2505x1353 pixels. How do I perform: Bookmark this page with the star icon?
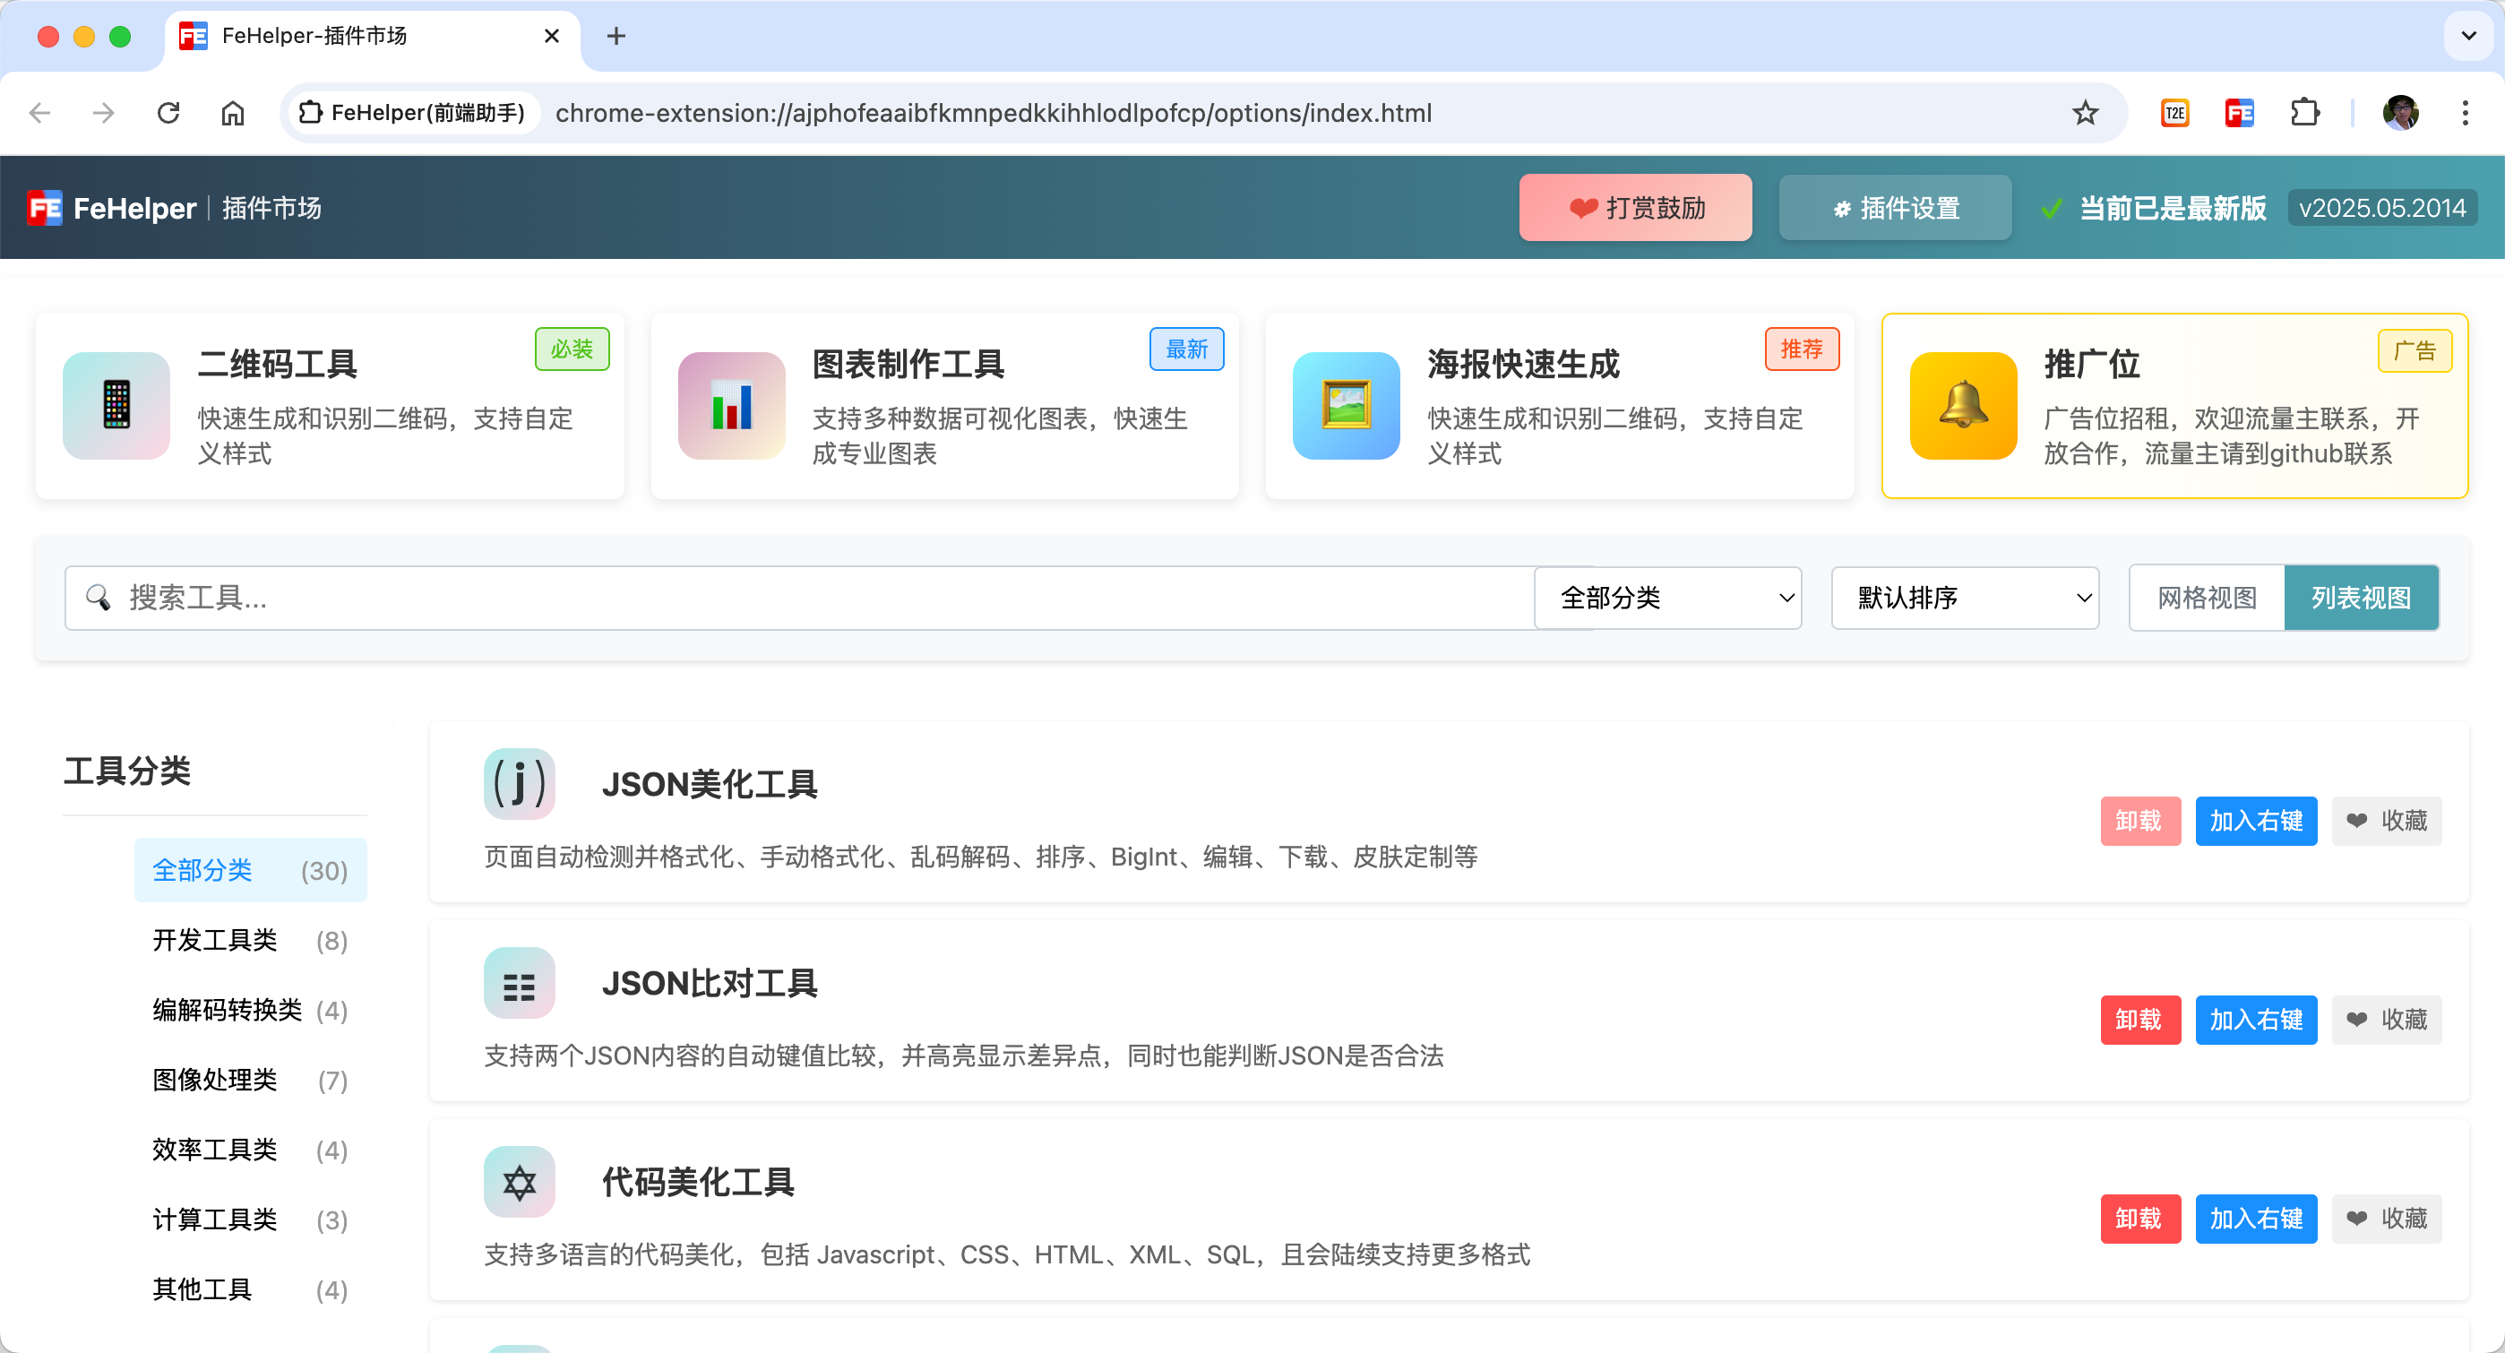[x=2085, y=114]
